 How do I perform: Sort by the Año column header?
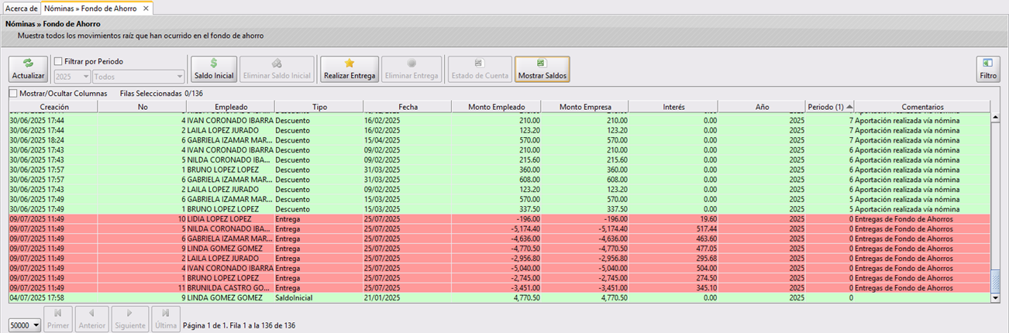pyautogui.click(x=762, y=106)
